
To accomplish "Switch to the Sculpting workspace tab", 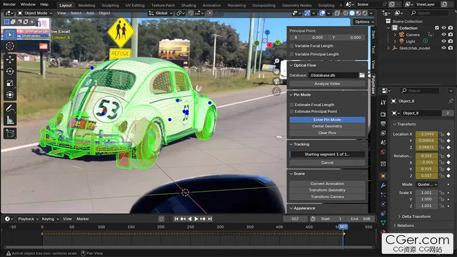I will 110,5.
